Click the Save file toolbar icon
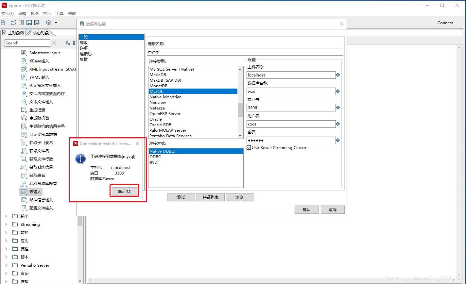This screenshot has height=284, width=466. [29, 23]
